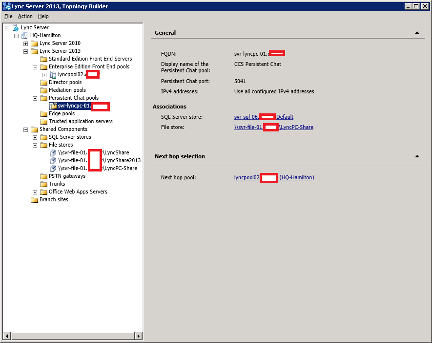Collapse the Next hop selection section
The width and height of the screenshot is (432, 343).
pos(417,156)
